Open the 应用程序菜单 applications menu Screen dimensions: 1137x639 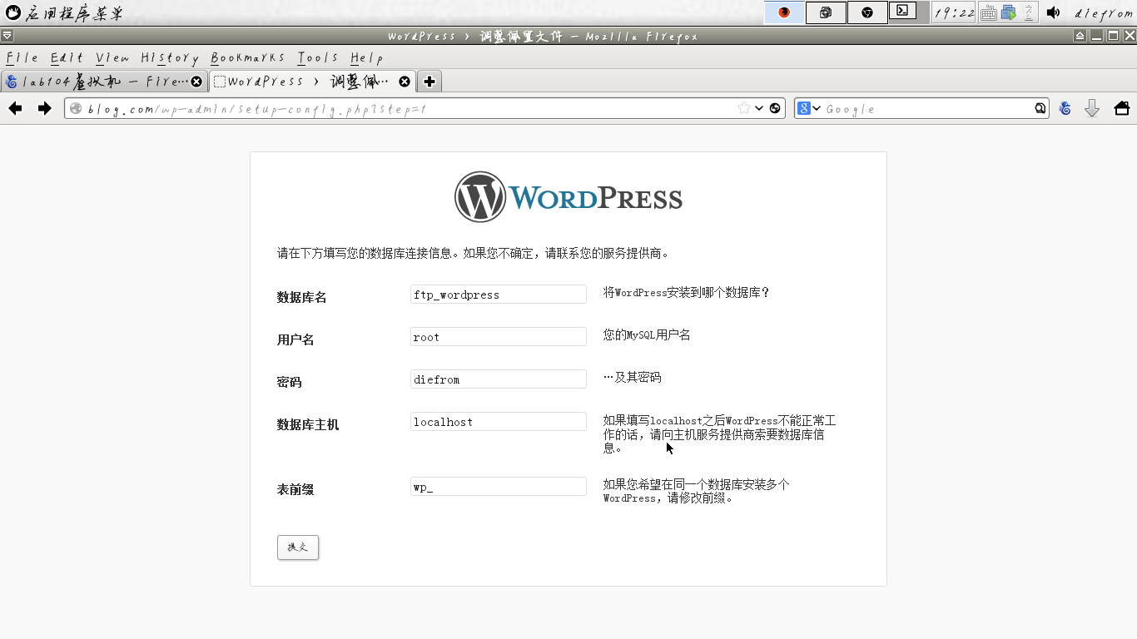65,13
